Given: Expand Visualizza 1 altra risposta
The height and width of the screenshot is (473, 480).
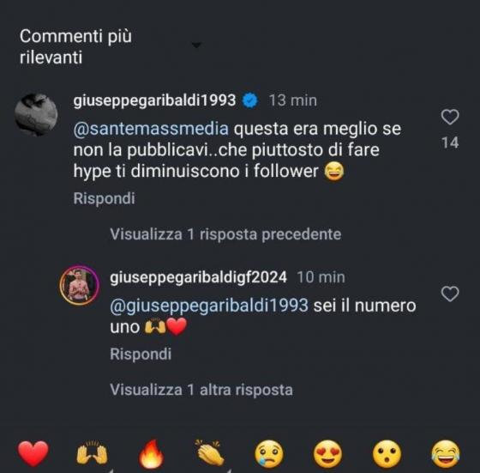Looking at the screenshot, I should tap(201, 390).
